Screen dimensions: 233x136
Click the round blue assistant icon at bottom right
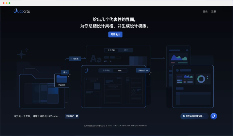click(x=214, y=116)
